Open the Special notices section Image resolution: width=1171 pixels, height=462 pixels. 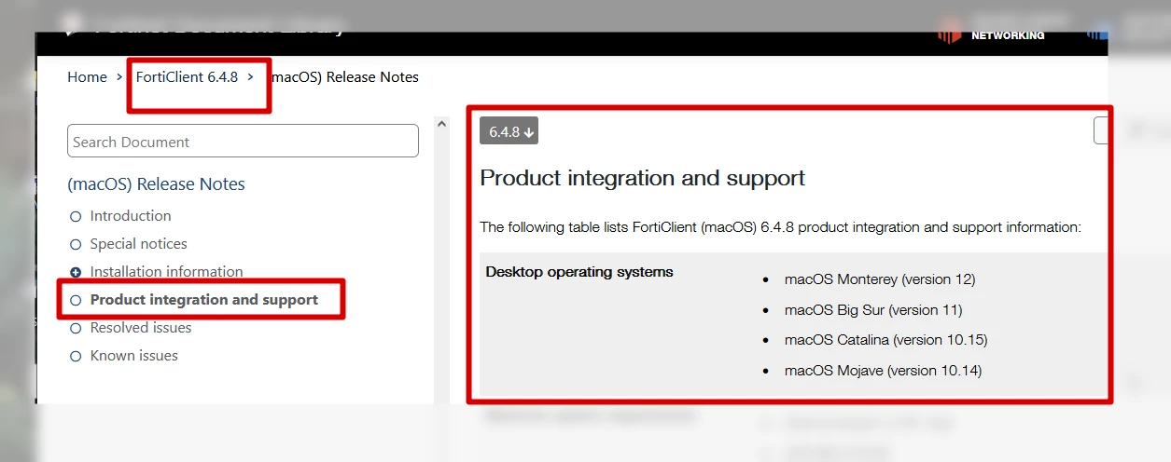pos(138,244)
